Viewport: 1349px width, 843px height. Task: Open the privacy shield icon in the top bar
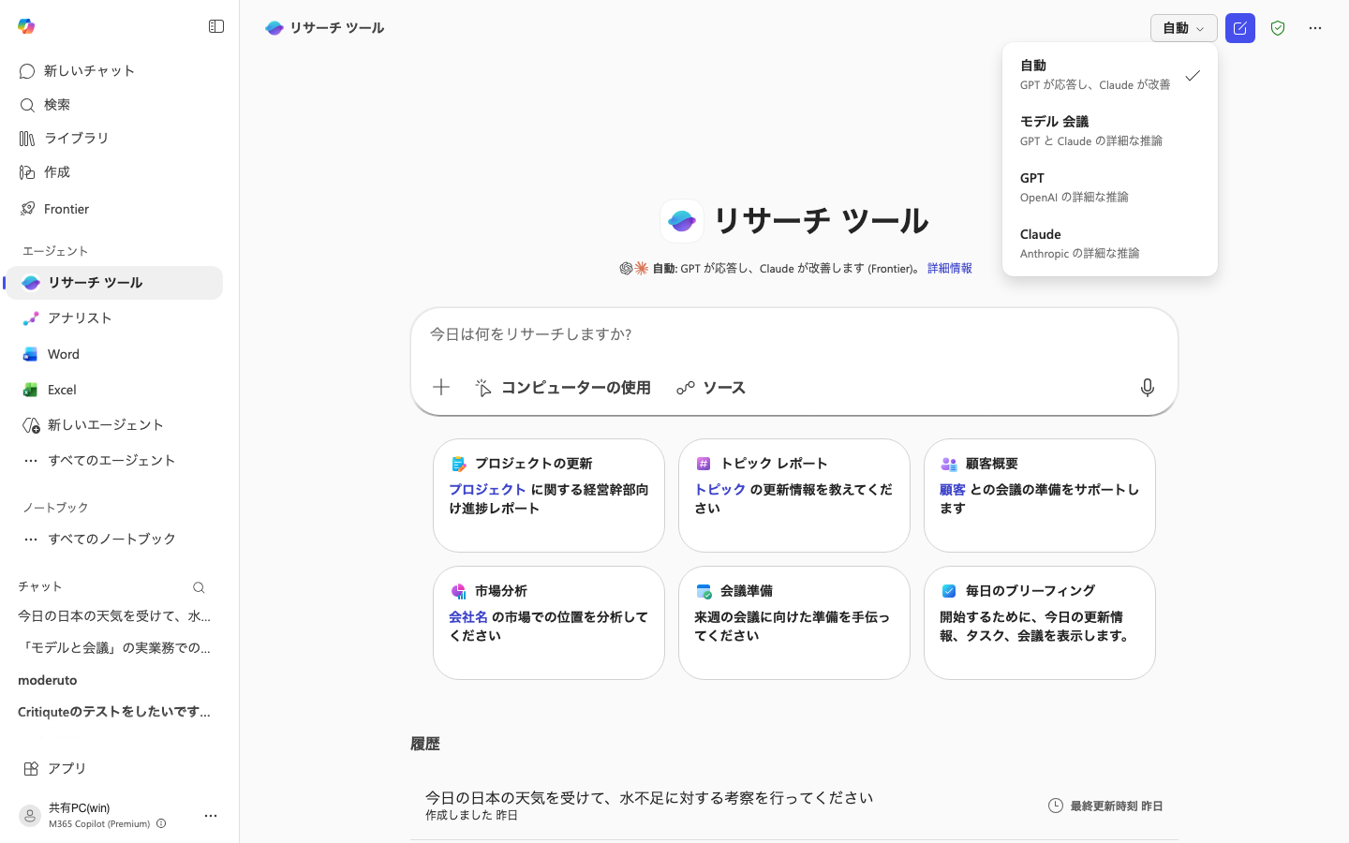coord(1277,28)
